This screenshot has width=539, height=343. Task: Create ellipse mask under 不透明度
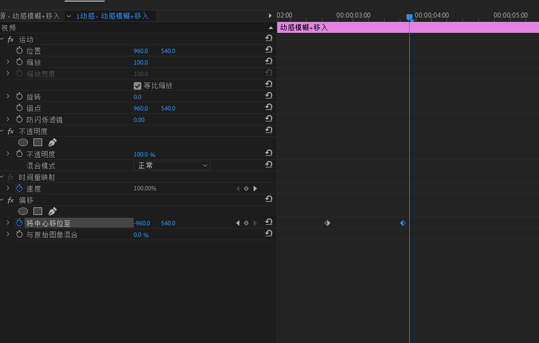tap(23, 142)
